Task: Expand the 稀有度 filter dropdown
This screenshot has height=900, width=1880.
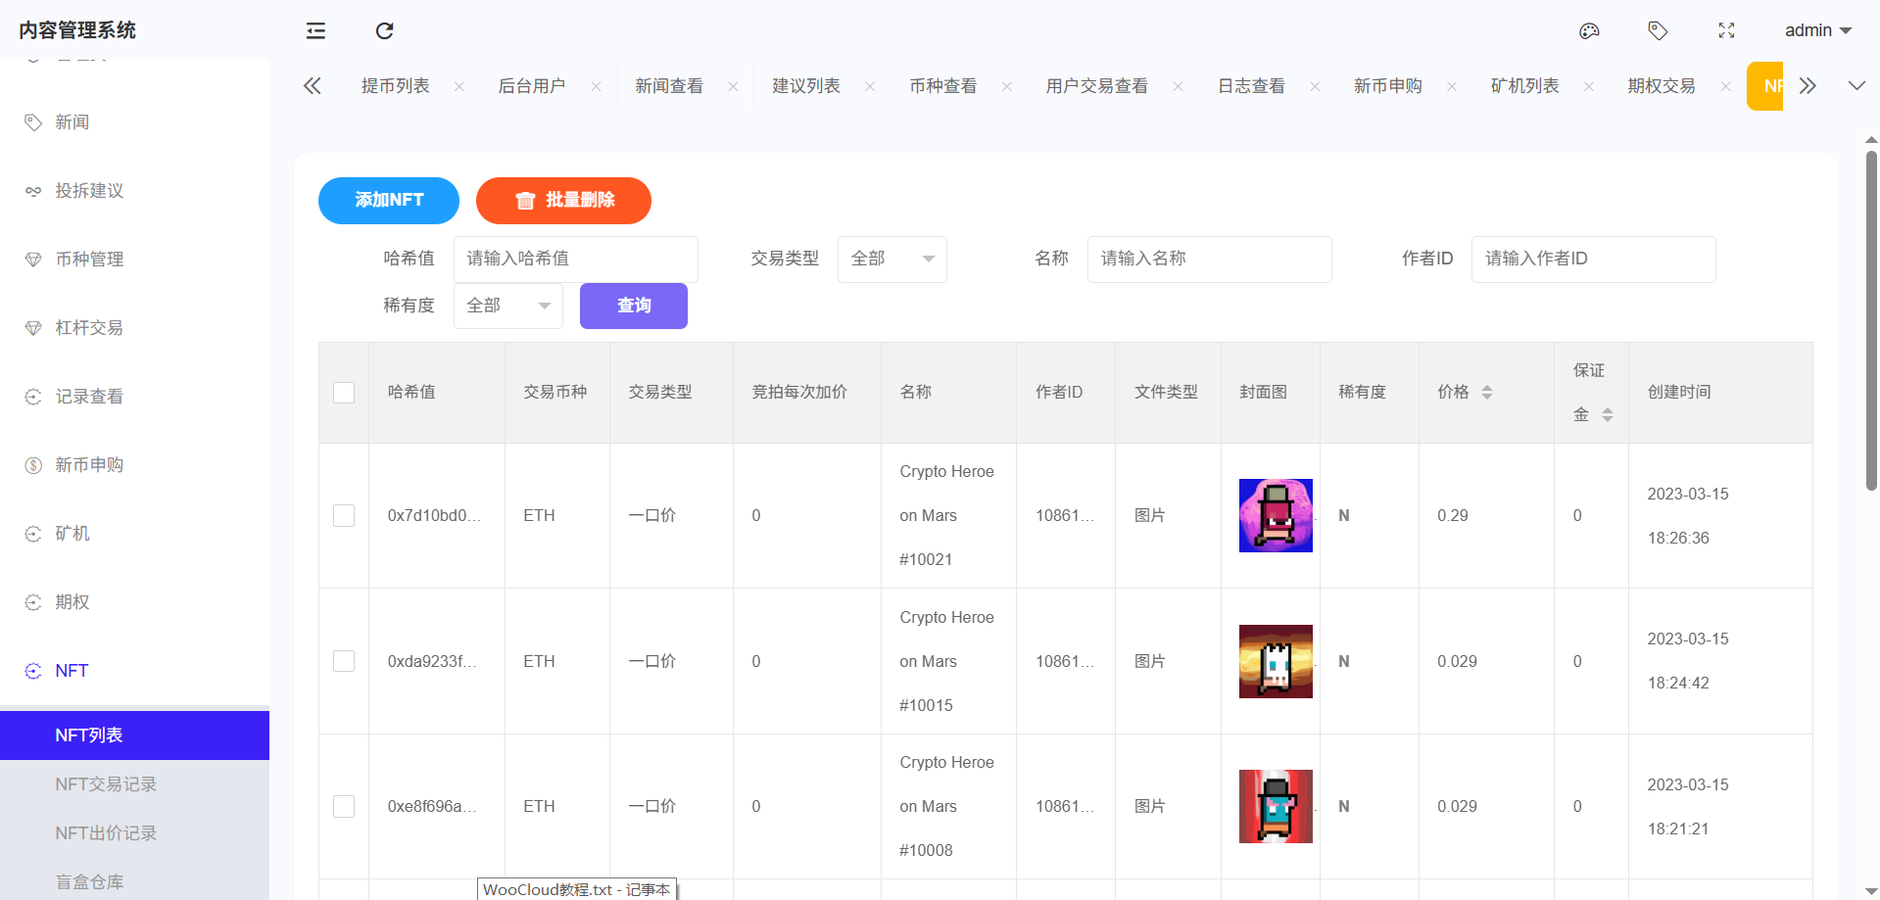Action: click(x=507, y=306)
